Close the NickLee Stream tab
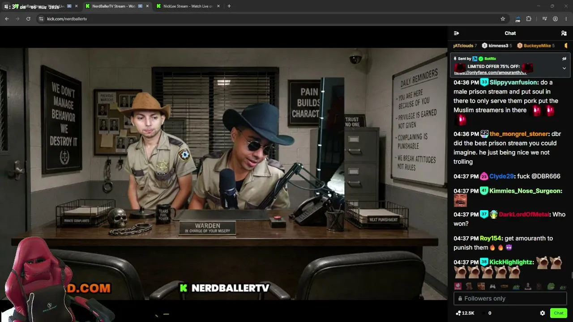This screenshot has width=573, height=322. (x=218, y=6)
